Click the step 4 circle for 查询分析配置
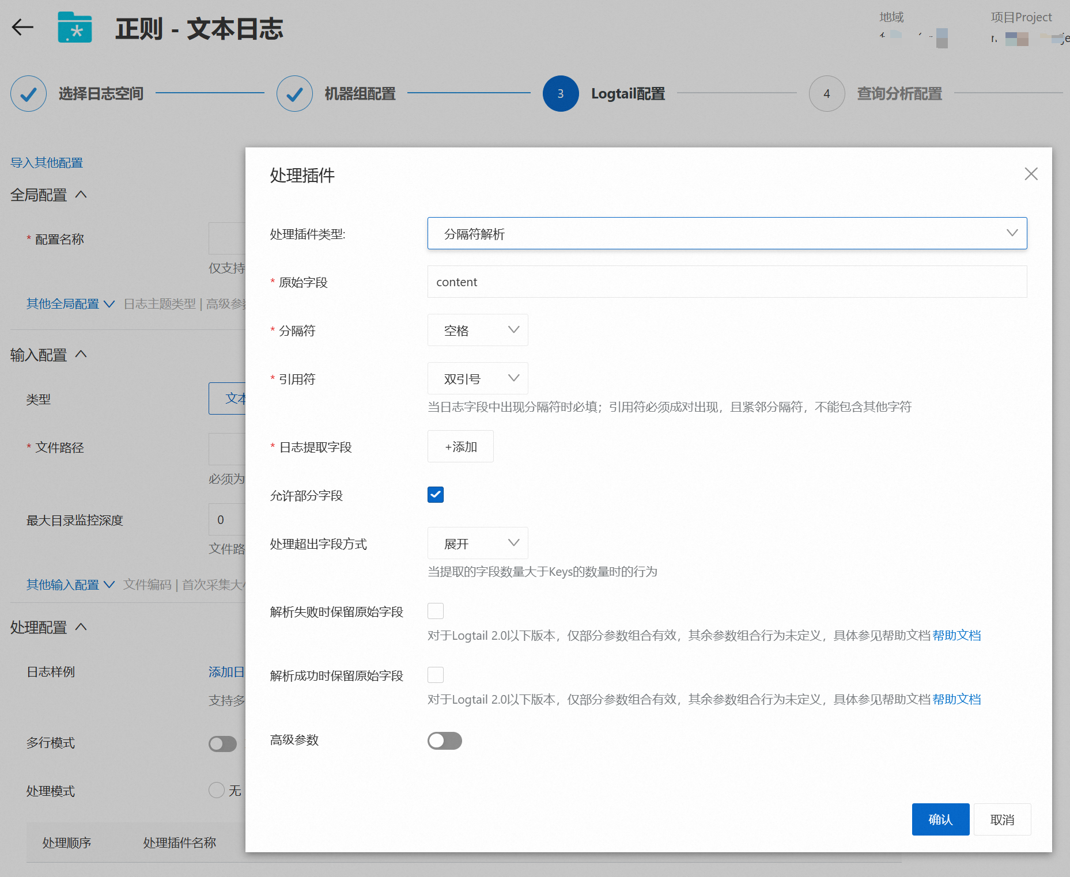Viewport: 1070px width, 877px height. click(x=827, y=93)
